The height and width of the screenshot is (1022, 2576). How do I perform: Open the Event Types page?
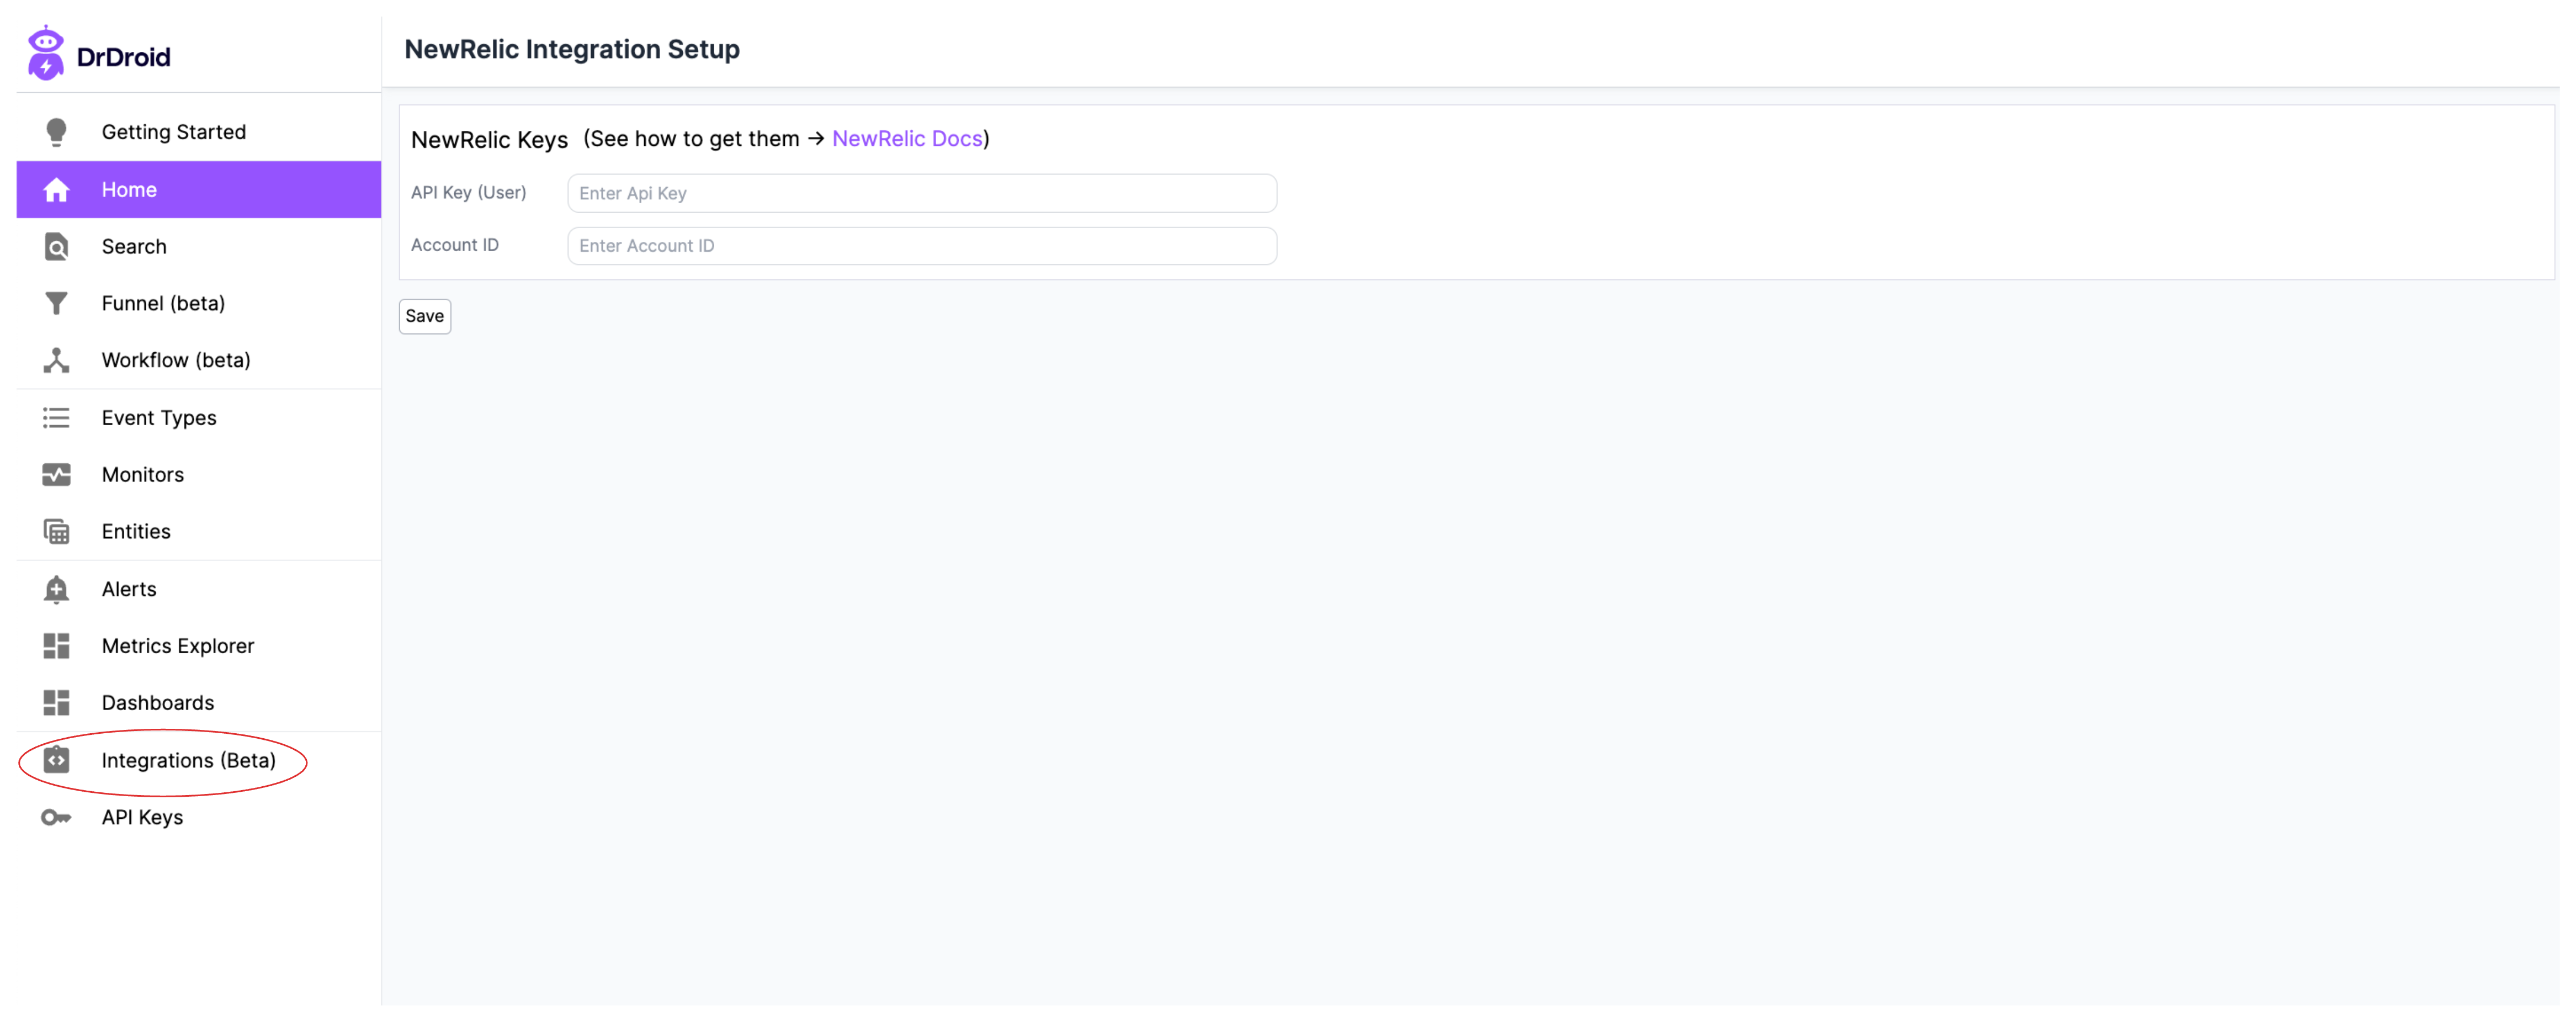coord(159,419)
